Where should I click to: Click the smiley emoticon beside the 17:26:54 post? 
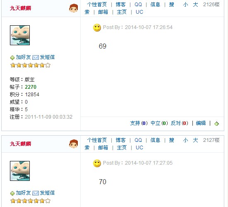click(97, 27)
